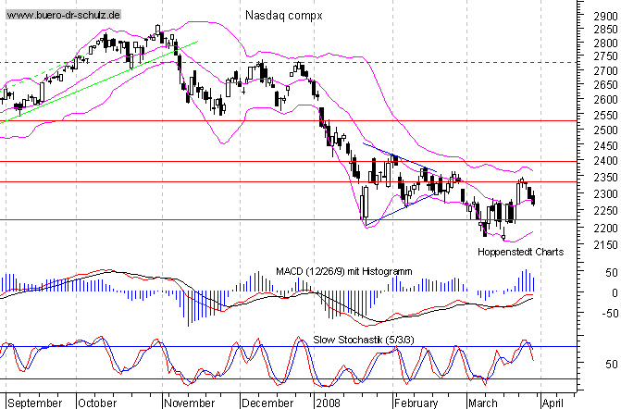Click the 2450 price axis value
This screenshot has width=621, height=409.
pos(605,146)
